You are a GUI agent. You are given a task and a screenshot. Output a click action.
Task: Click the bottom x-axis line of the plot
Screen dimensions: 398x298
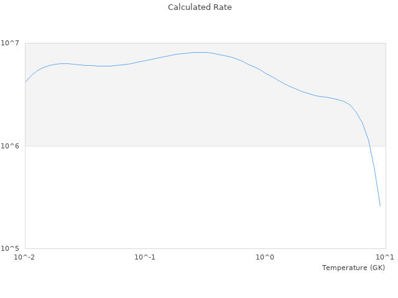coord(187,249)
